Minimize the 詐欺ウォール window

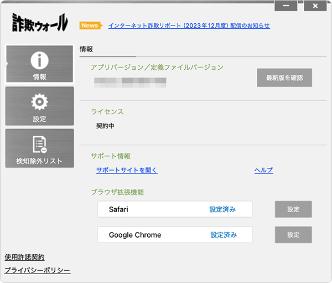tap(286, 6)
